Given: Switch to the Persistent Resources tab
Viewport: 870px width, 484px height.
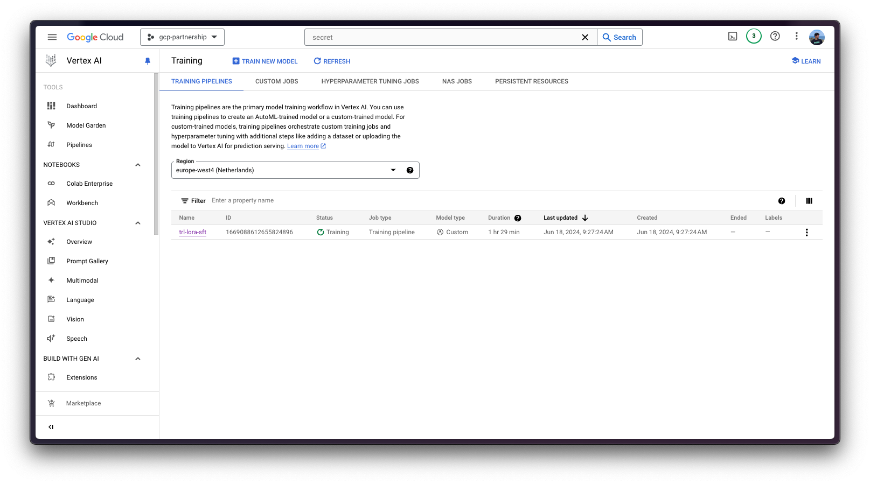Looking at the screenshot, I should tap(532, 81).
